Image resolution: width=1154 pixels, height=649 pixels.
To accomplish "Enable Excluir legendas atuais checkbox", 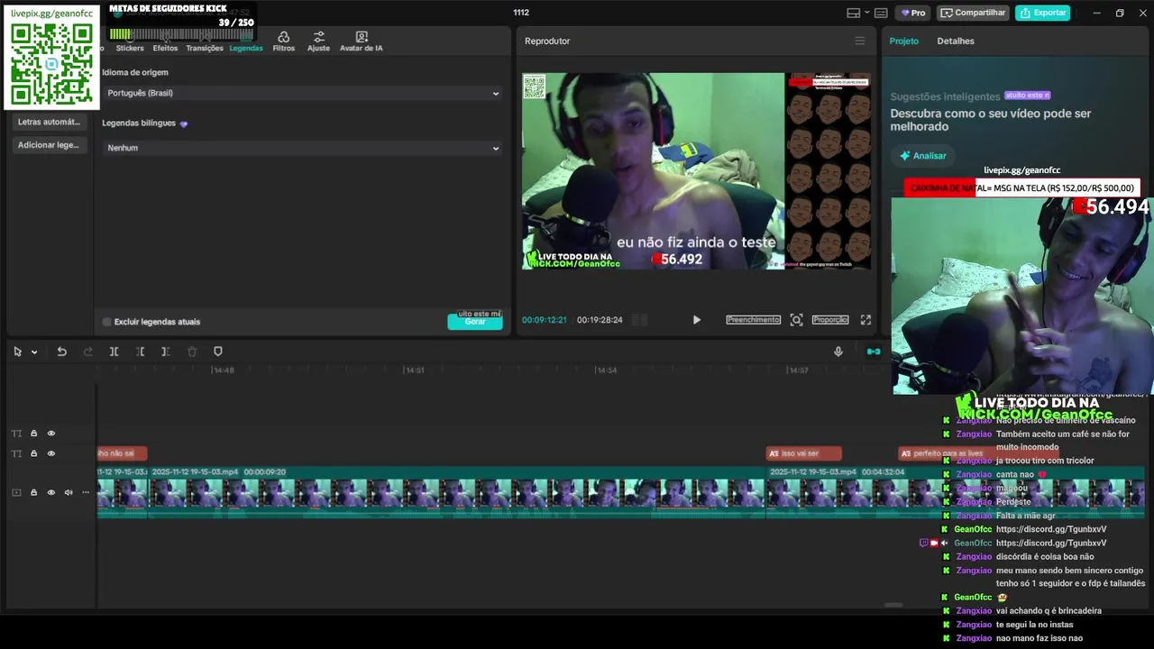I will [x=106, y=322].
